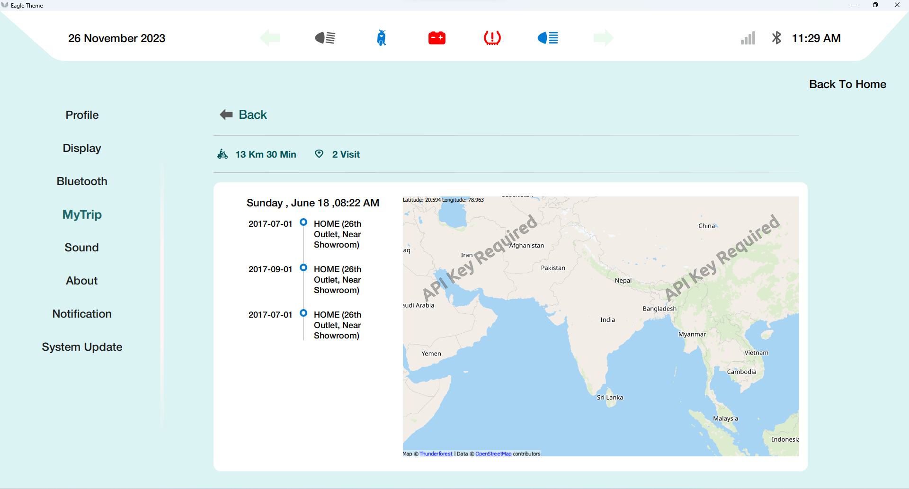Image resolution: width=909 pixels, height=489 pixels.
Task: Select the 2017-09-01 trip stop marker
Action: 303,267
